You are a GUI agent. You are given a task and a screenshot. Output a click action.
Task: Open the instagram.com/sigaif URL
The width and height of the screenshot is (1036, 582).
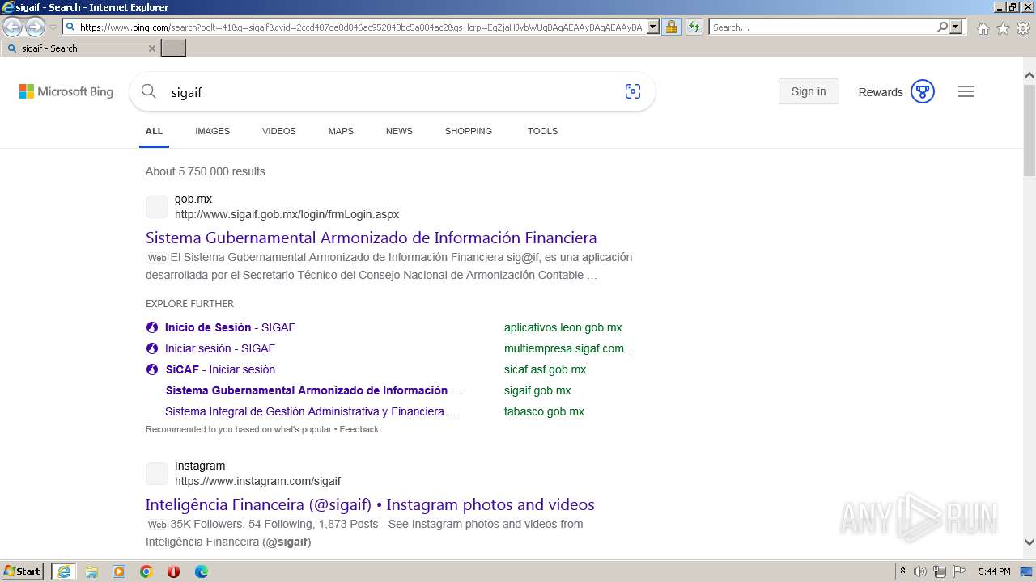point(257,481)
